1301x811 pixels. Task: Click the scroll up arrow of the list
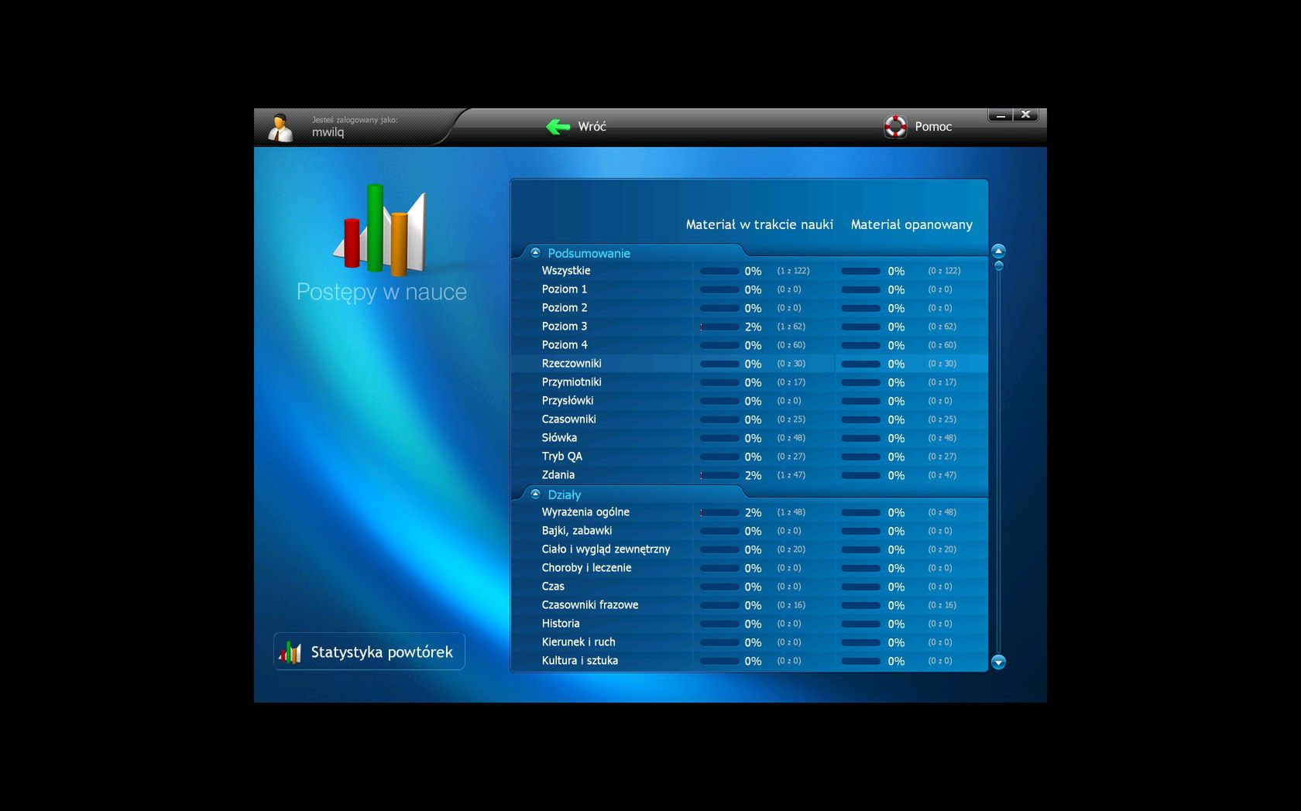tap(998, 251)
